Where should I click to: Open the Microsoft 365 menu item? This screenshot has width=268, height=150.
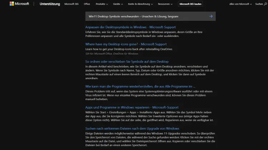(71, 4)
